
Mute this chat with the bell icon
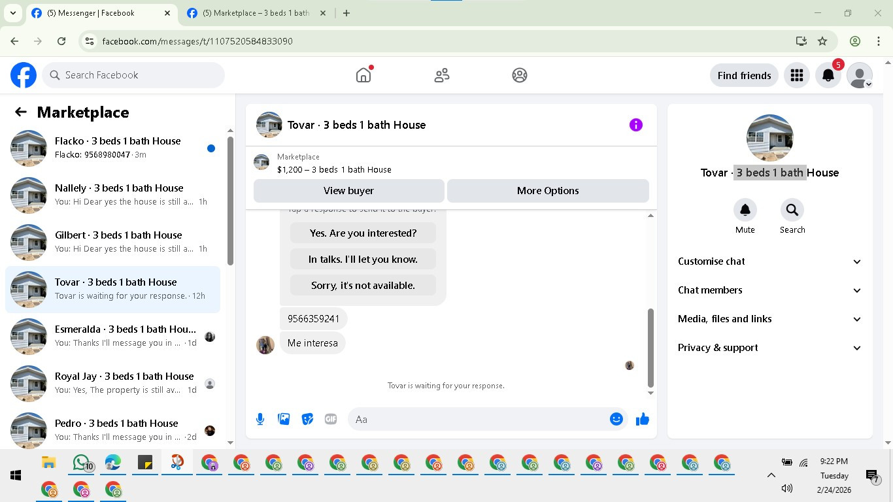point(745,210)
